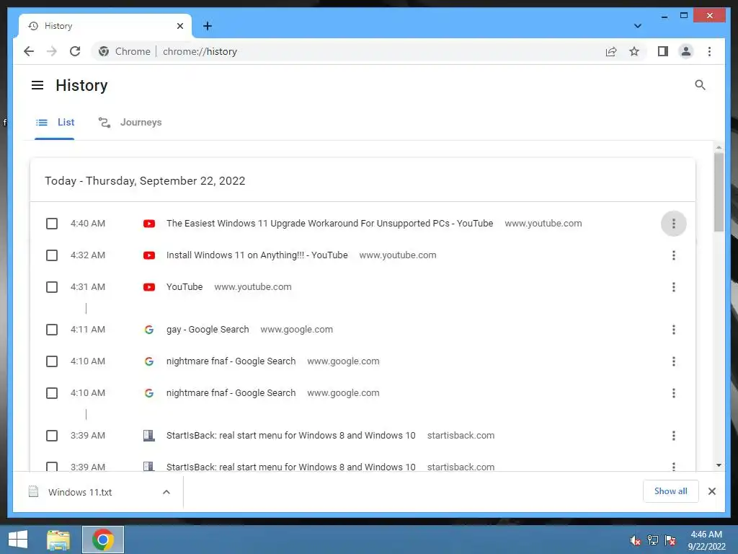Tick checkbox of first 3:39 AM StartIsBack entry
Image resolution: width=738 pixels, height=554 pixels.
pos(52,436)
